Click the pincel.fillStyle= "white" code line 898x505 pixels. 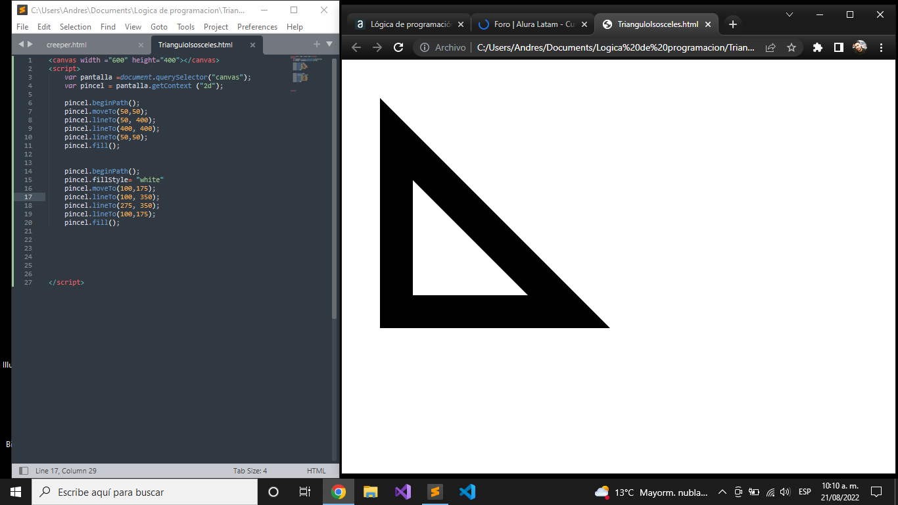coord(114,180)
